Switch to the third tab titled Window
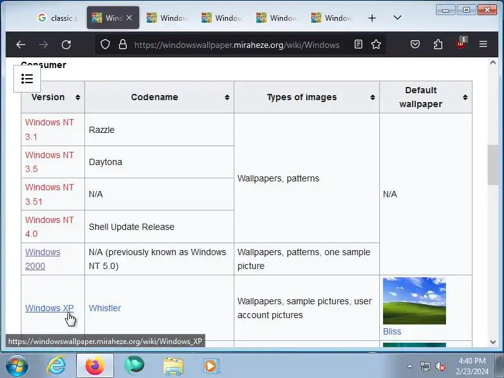 (x=167, y=18)
